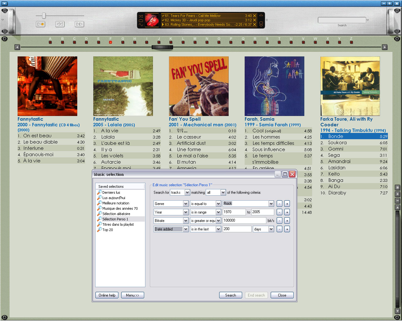Screen dimensions: 402x321
Task: Select 'Derniers lus' saved selection
Action: (111, 192)
